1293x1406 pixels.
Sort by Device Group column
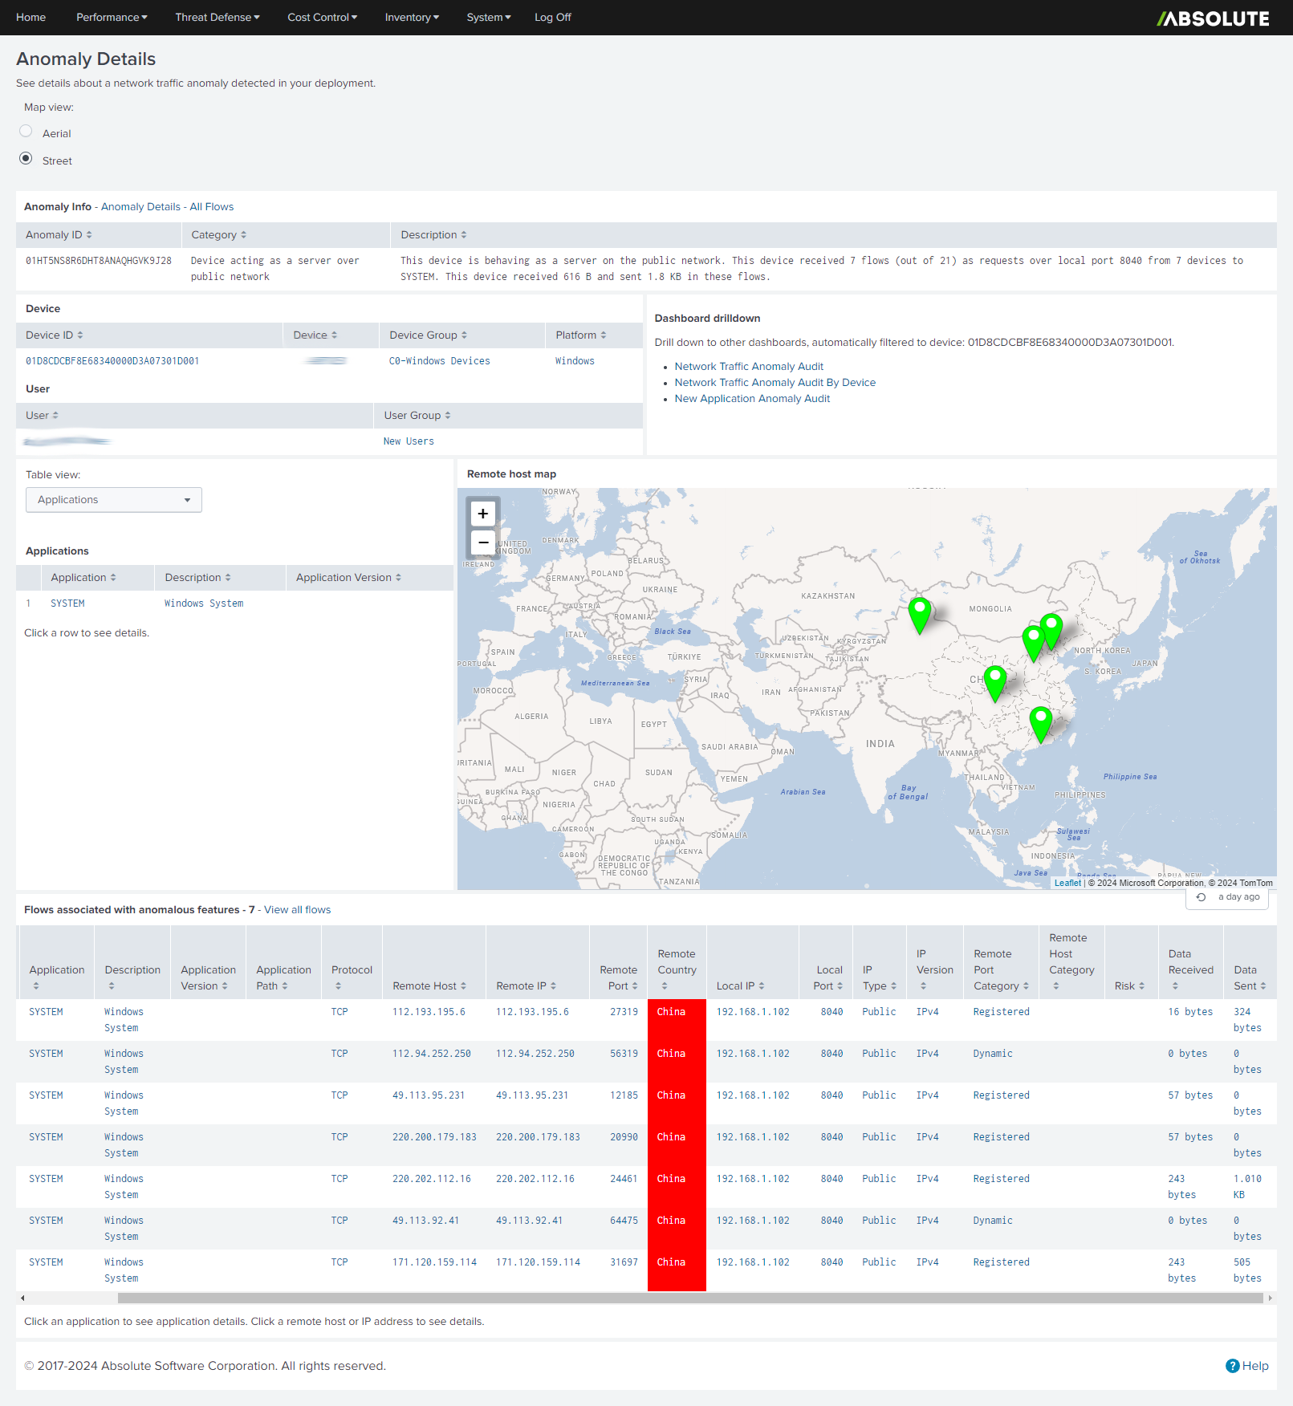pos(428,335)
